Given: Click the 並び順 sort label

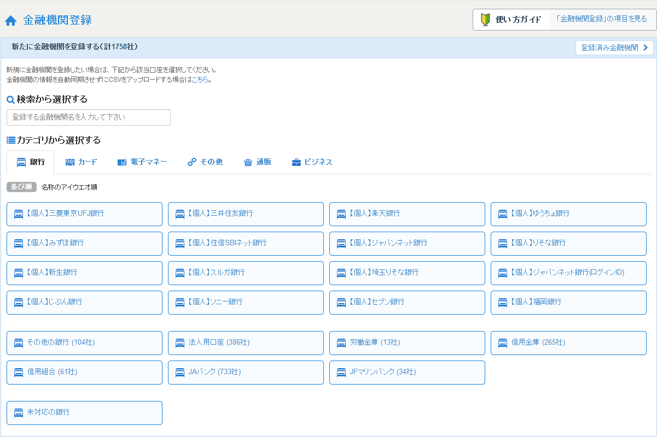Looking at the screenshot, I should [x=22, y=187].
